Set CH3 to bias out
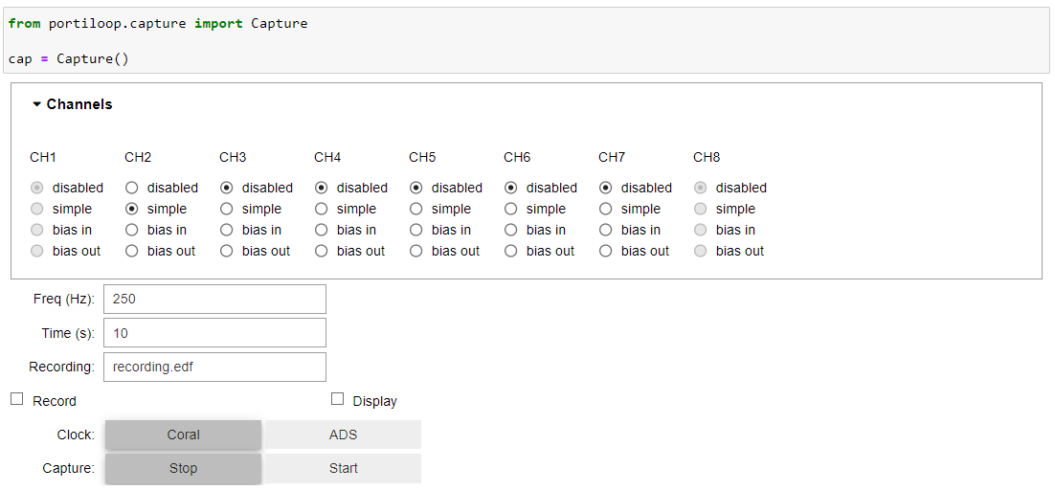Screen dimensions: 1055x491 point(227,251)
